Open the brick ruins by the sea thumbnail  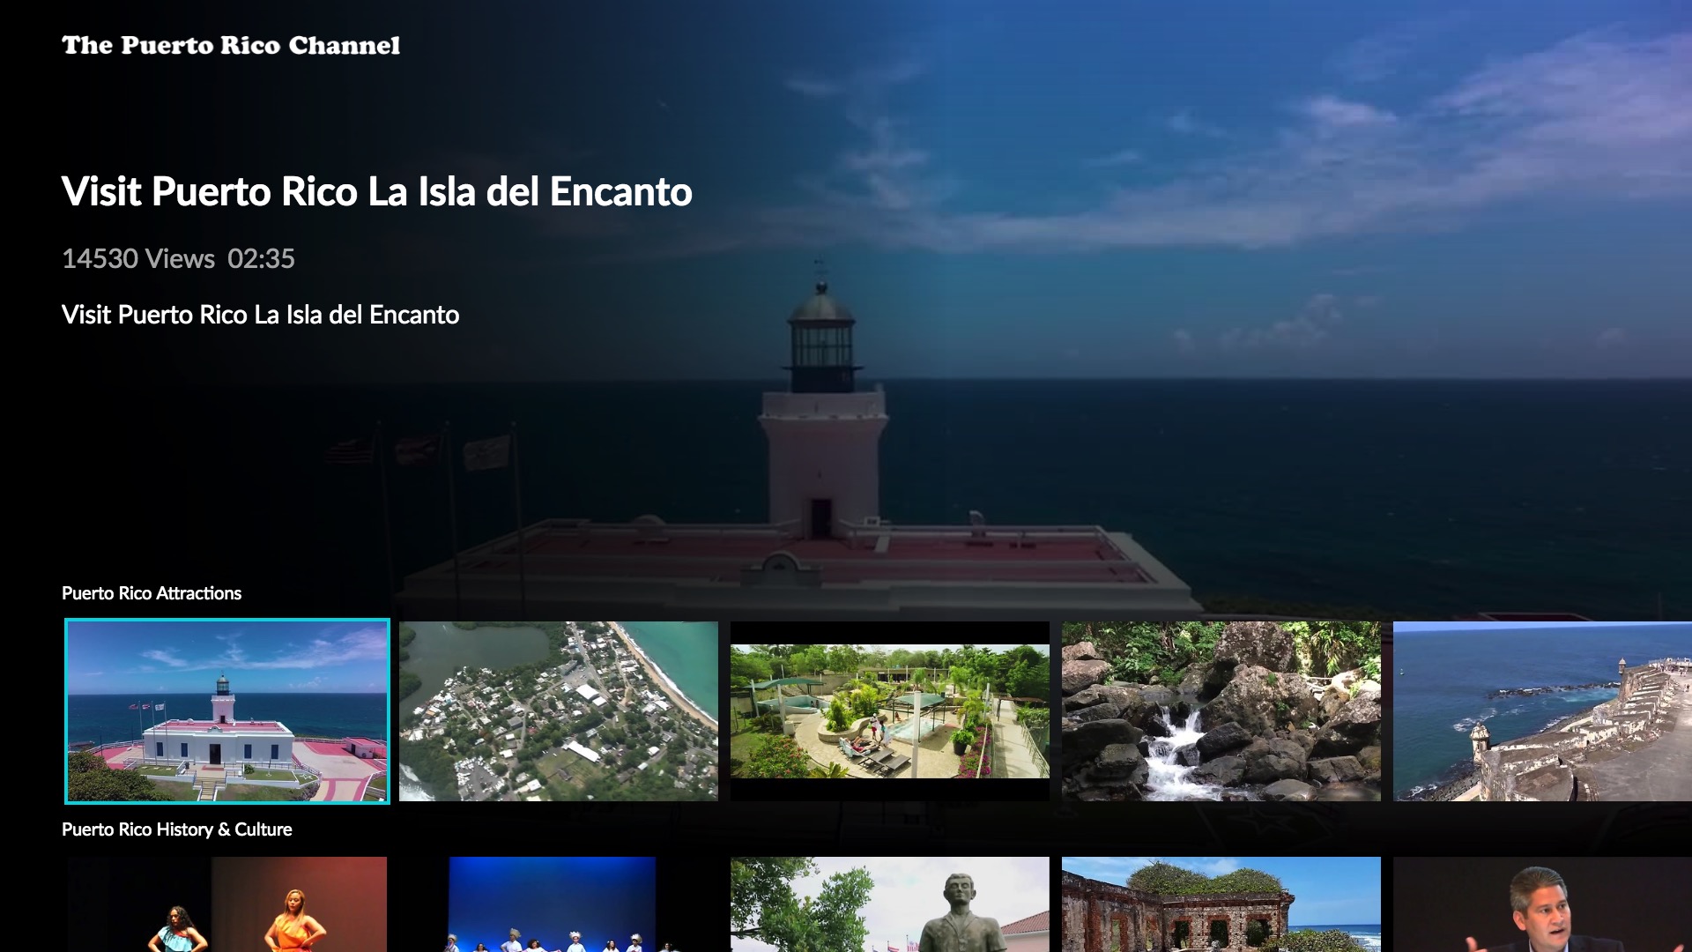[1221, 904]
